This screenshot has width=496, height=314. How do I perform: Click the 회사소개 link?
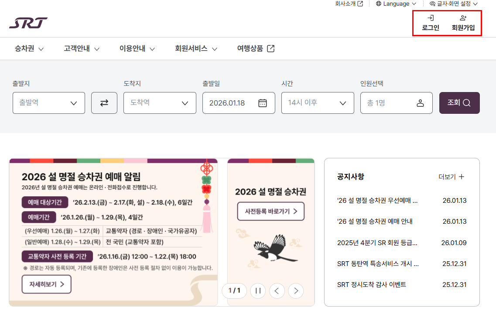(x=345, y=4)
